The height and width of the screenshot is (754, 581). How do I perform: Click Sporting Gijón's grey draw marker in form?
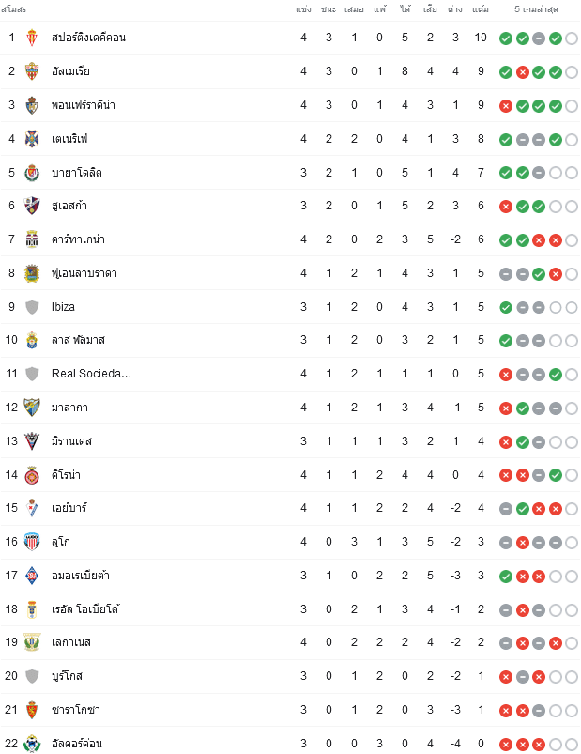tap(539, 38)
